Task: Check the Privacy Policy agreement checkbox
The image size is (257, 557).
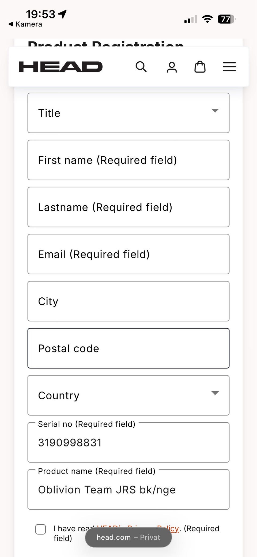Action: pos(41,529)
